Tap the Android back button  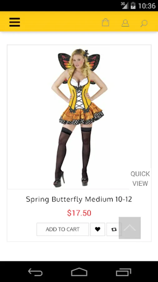click(35, 272)
